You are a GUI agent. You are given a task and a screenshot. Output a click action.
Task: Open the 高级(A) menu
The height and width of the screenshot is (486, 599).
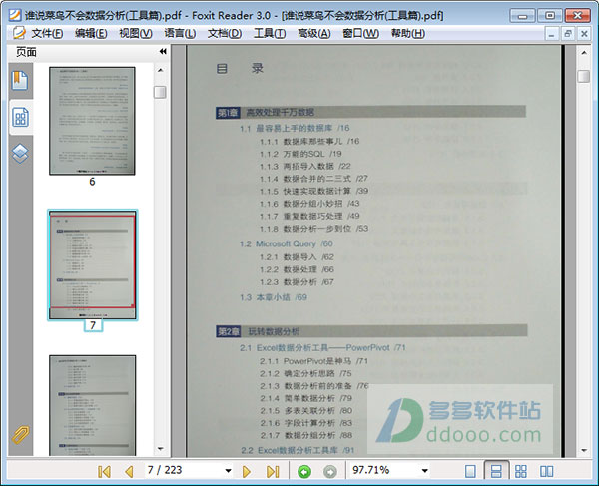point(314,34)
